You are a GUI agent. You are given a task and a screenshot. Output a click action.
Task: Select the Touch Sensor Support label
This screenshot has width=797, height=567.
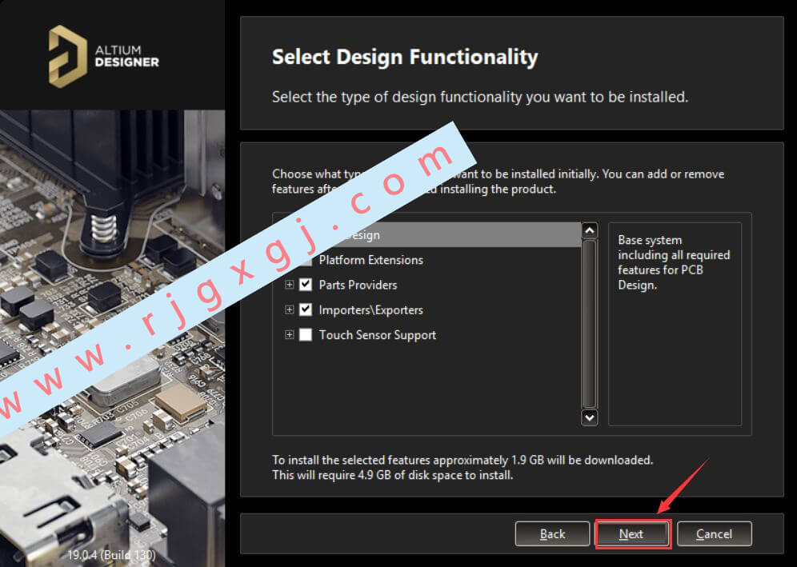(x=378, y=335)
